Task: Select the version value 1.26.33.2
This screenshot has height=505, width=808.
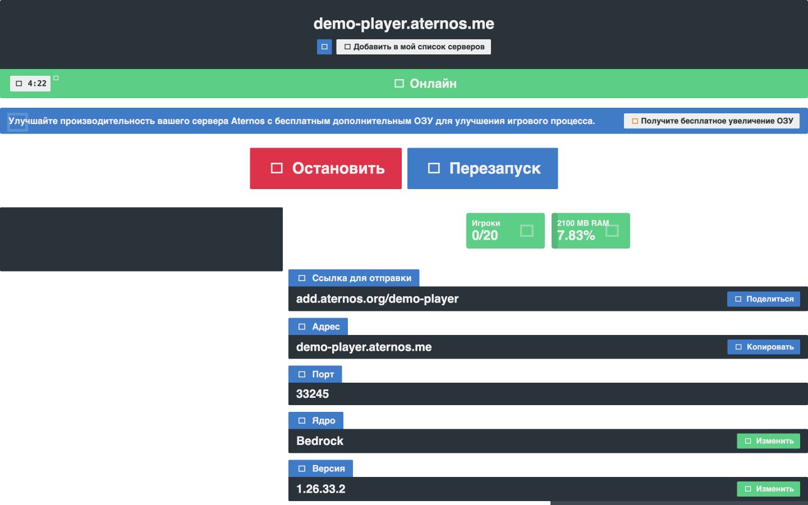Action: (x=321, y=489)
